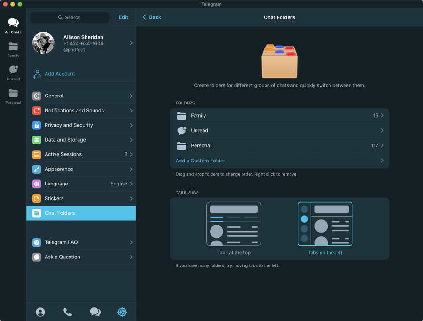The height and width of the screenshot is (321, 423).
Task: Expand the Ask a Question row chevron
Action: click(131, 257)
